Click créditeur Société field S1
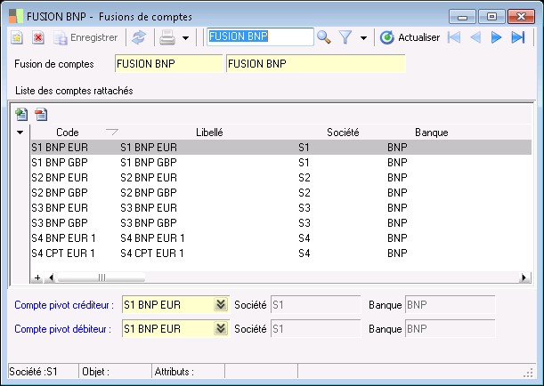The image size is (544, 386). [316, 305]
